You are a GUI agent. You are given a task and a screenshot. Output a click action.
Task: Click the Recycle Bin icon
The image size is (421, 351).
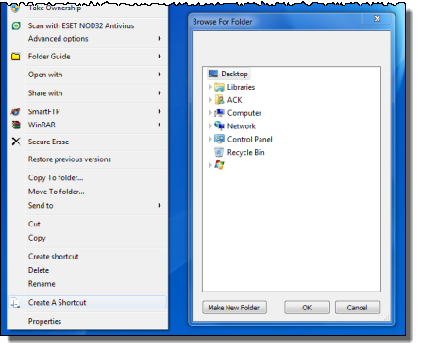(219, 152)
